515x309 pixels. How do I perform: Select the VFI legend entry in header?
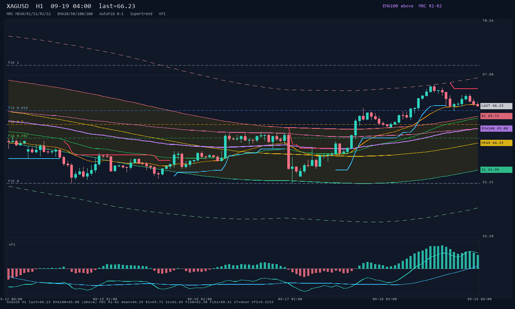(x=162, y=14)
